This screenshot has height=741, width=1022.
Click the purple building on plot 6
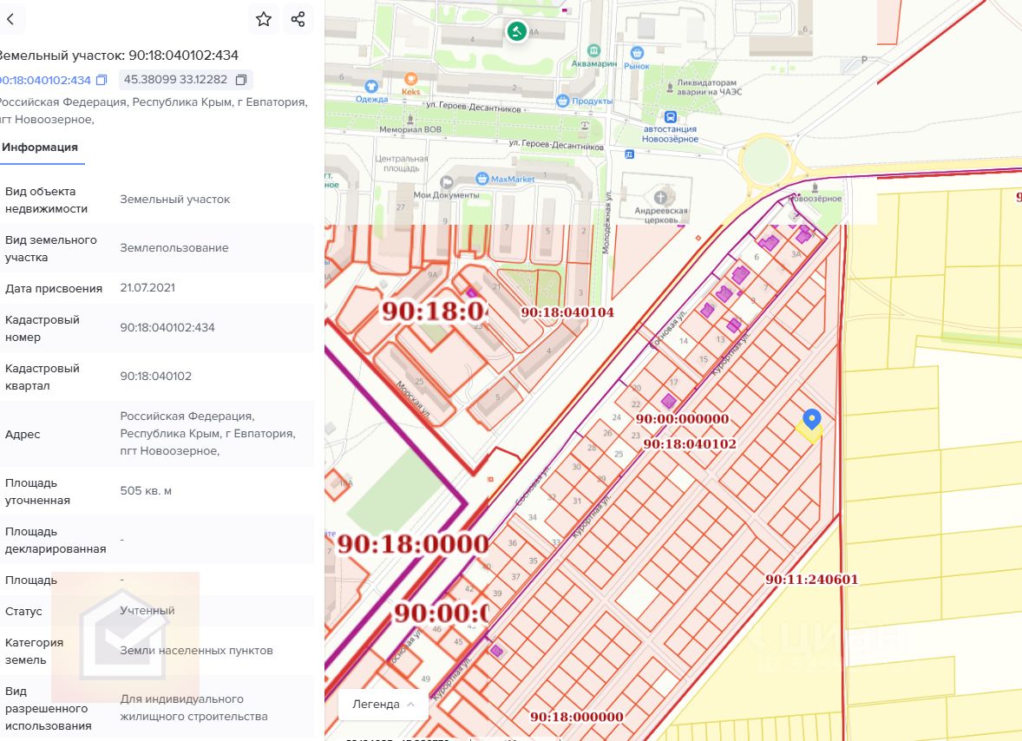pyautogui.click(x=769, y=243)
